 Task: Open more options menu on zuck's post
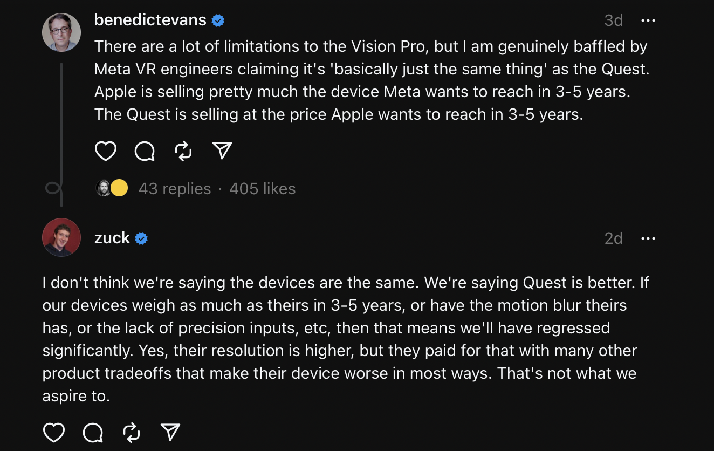click(x=648, y=238)
